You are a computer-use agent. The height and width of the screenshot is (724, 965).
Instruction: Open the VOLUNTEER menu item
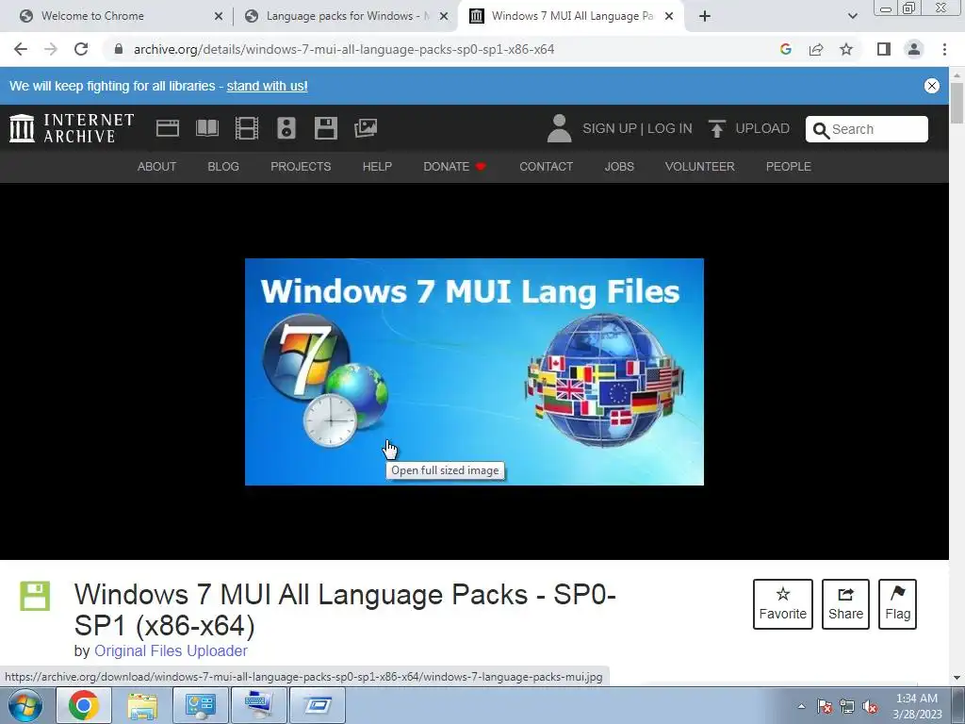(700, 166)
